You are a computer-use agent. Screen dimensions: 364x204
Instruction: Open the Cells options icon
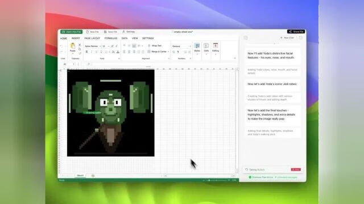tap(206, 46)
